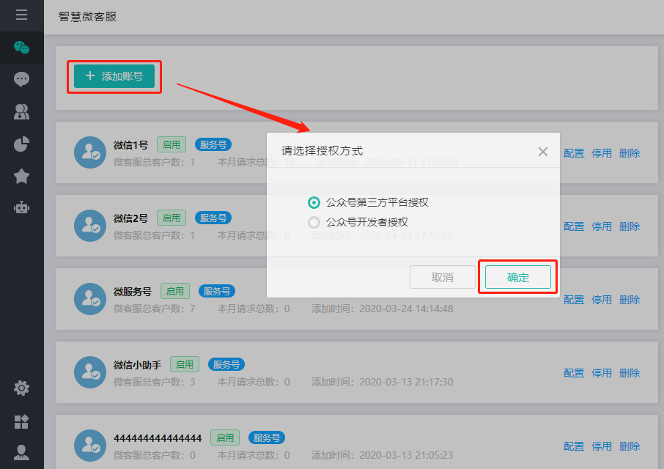The height and width of the screenshot is (469, 664).
Task: Select 公众号开发者授权 radio option
Action: (314, 222)
